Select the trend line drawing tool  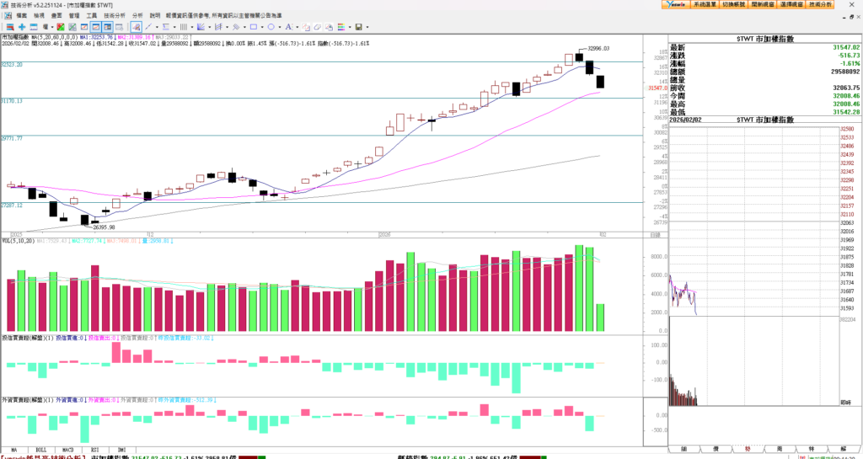[x=148, y=27]
